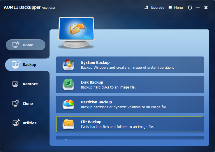Screen dimensions: 215x152
Task: Click the Disk Backup green drive icon
Action: (x=68, y=84)
